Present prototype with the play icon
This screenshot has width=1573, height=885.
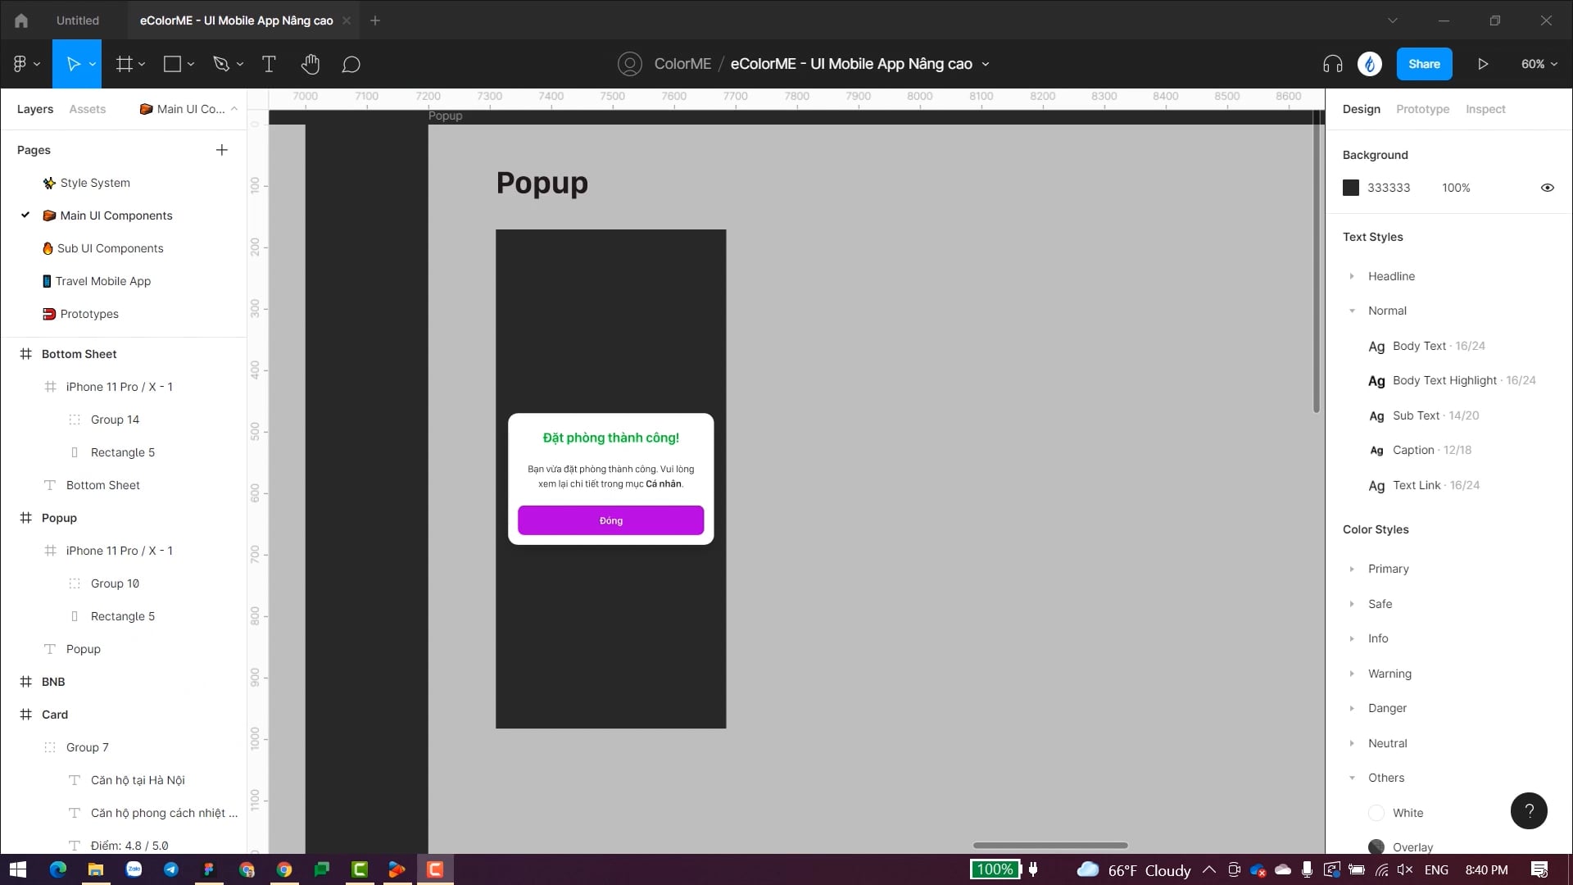pyautogui.click(x=1483, y=64)
